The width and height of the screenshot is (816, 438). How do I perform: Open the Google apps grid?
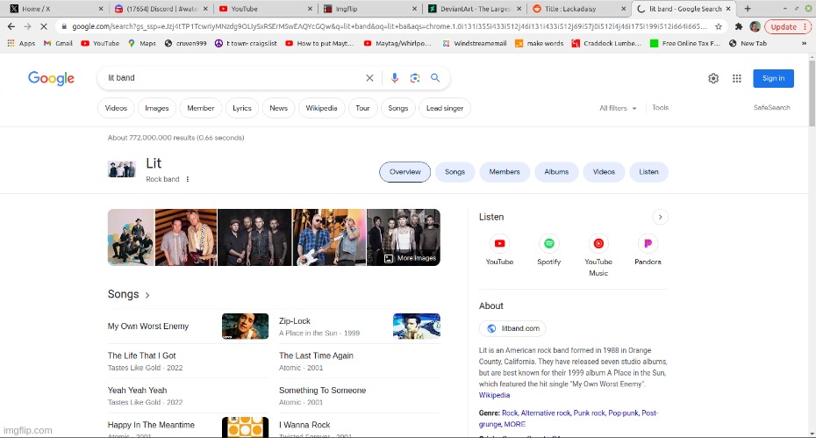(x=737, y=78)
